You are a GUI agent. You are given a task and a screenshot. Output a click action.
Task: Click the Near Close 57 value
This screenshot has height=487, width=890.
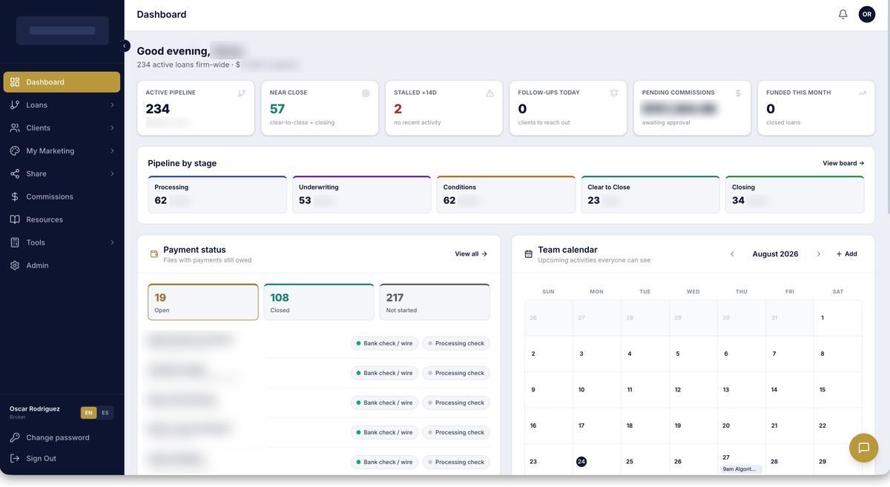[x=277, y=109]
